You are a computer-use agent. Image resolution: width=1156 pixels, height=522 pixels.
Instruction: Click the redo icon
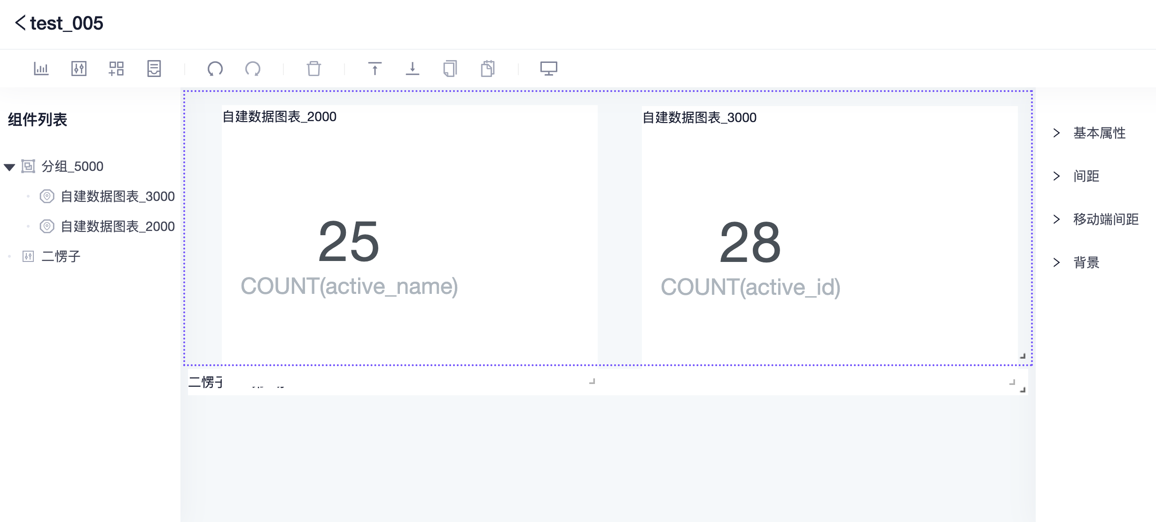(253, 69)
